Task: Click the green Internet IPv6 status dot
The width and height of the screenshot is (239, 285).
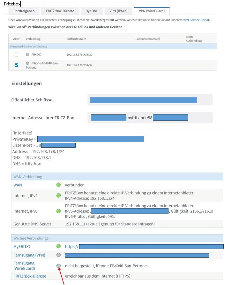Action: [x=58, y=211]
